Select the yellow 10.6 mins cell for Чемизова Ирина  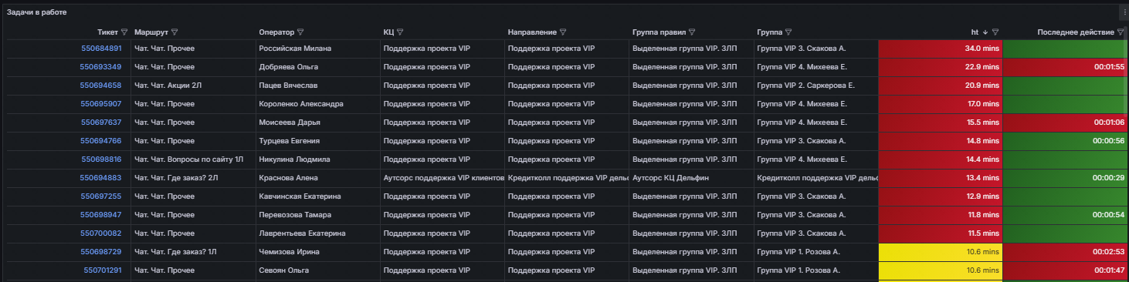pos(940,252)
